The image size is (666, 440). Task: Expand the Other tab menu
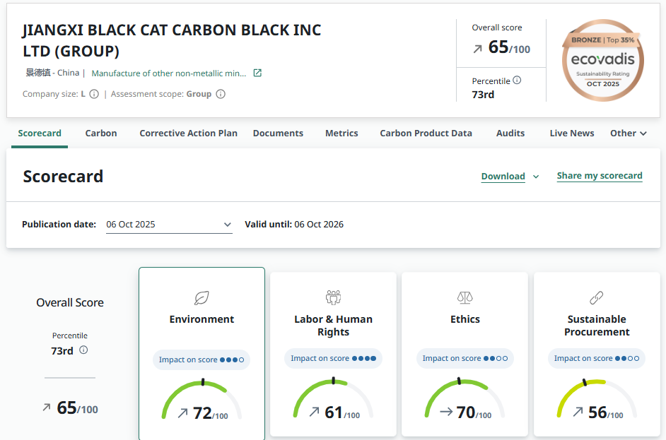629,133
